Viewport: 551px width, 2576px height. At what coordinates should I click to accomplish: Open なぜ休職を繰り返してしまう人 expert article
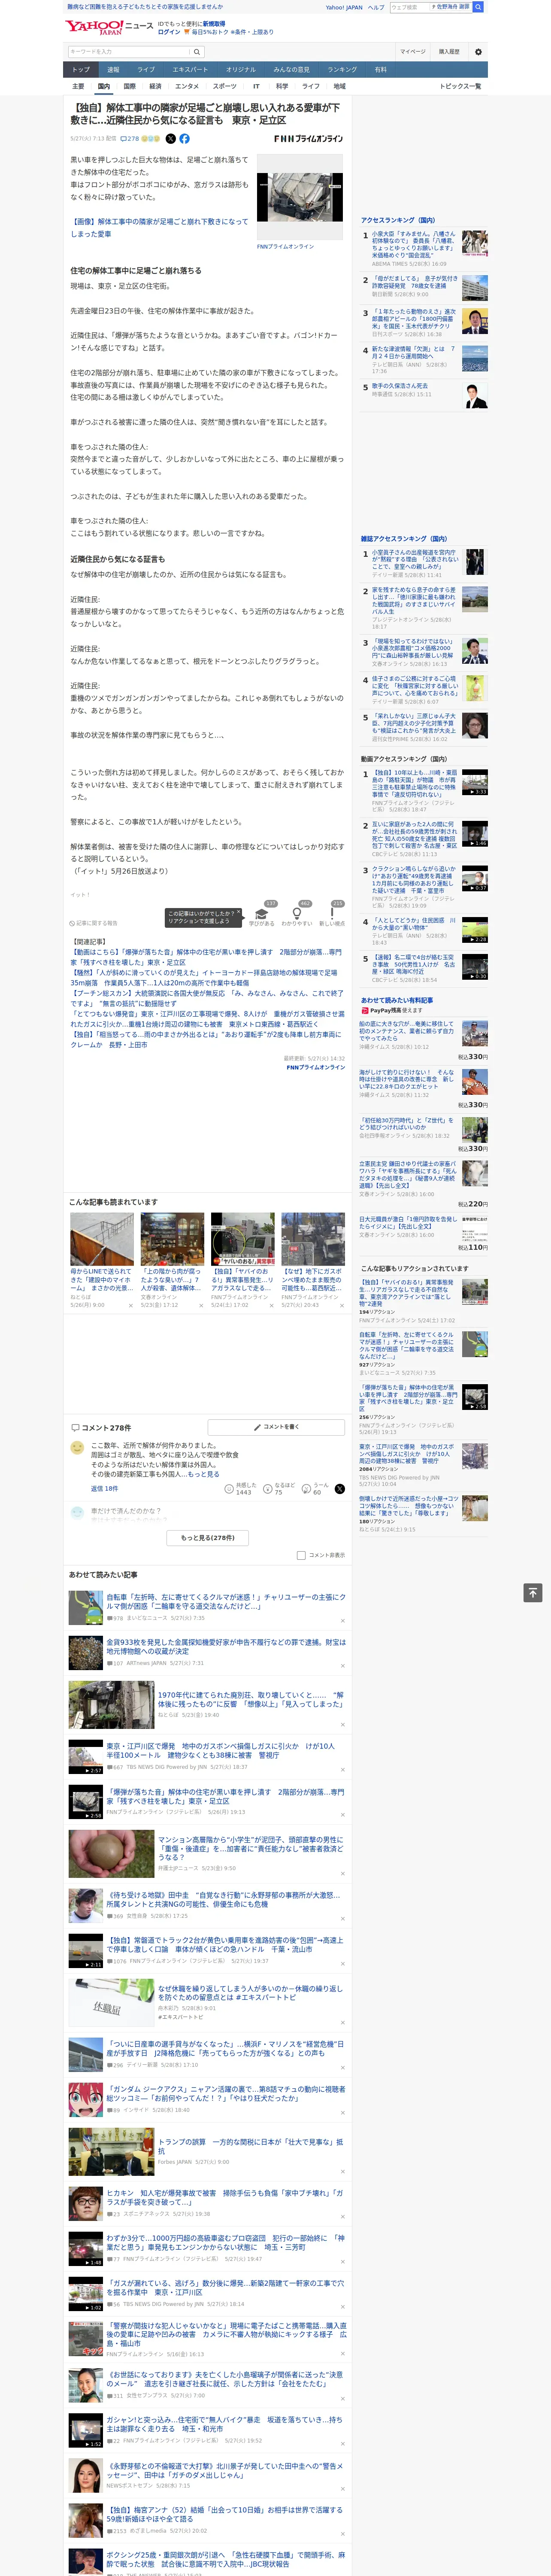click(x=250, y=1992)
